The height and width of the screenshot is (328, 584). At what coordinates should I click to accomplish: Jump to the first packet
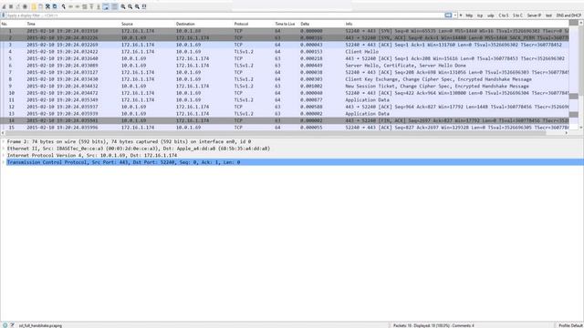(x=91, y=6)
